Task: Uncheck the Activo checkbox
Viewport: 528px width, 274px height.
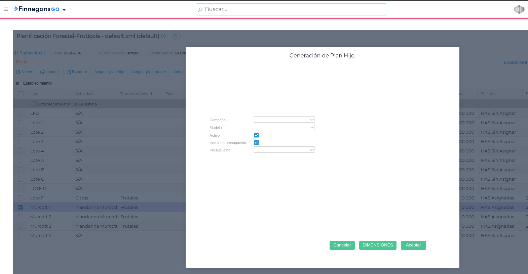Action: [x=256, y=135]
